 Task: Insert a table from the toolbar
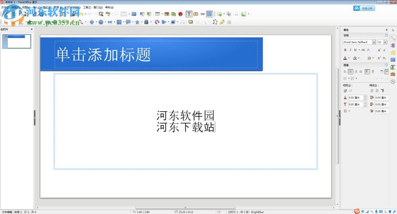coord(158,14)
